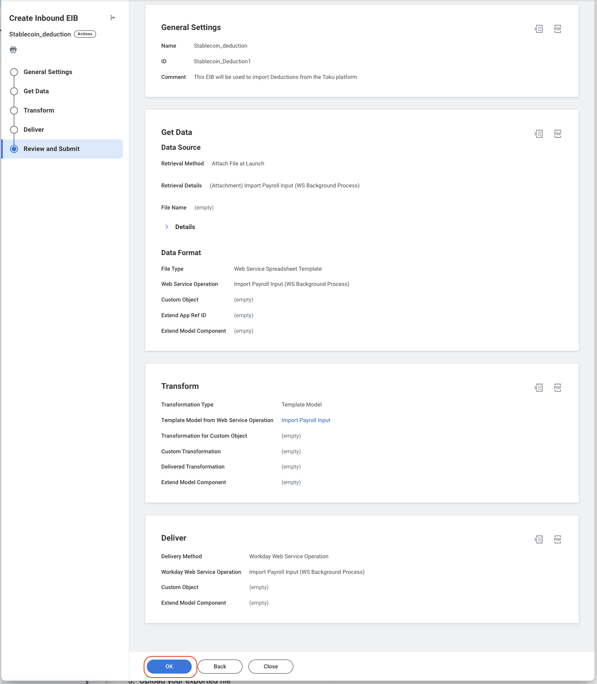Click the Create Inbound EIB title

coord(44,18)
